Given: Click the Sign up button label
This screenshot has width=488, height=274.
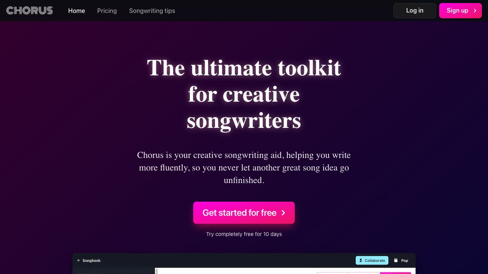Looking at the screenshot, I should point(457,11).
